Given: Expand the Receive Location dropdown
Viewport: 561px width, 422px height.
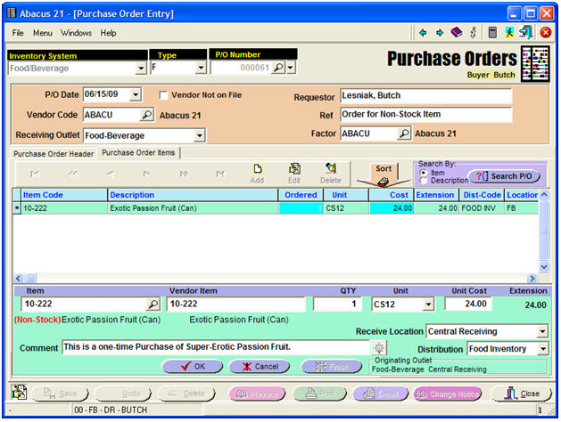Looking at the screenshot, I should click(542, 331).
